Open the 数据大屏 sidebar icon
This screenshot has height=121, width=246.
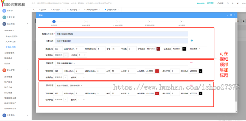pos(4,17)
